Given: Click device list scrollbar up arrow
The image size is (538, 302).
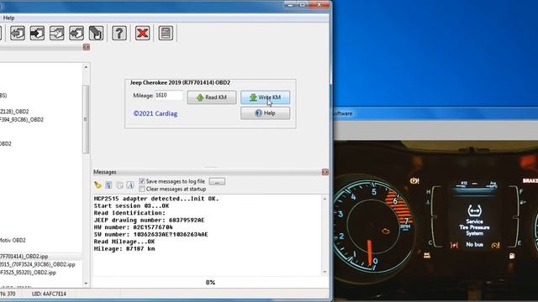Looking at the screenshot, I should coord(86,67).
